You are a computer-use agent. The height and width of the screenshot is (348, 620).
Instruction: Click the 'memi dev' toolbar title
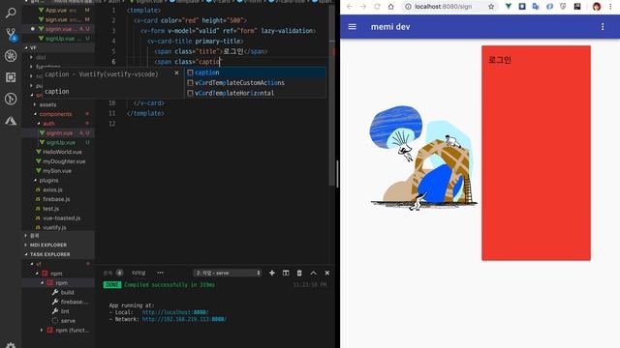point(390,27)
